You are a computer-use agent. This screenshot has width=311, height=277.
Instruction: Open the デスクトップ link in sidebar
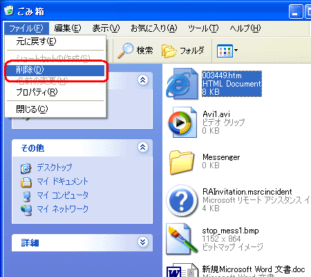55,168
